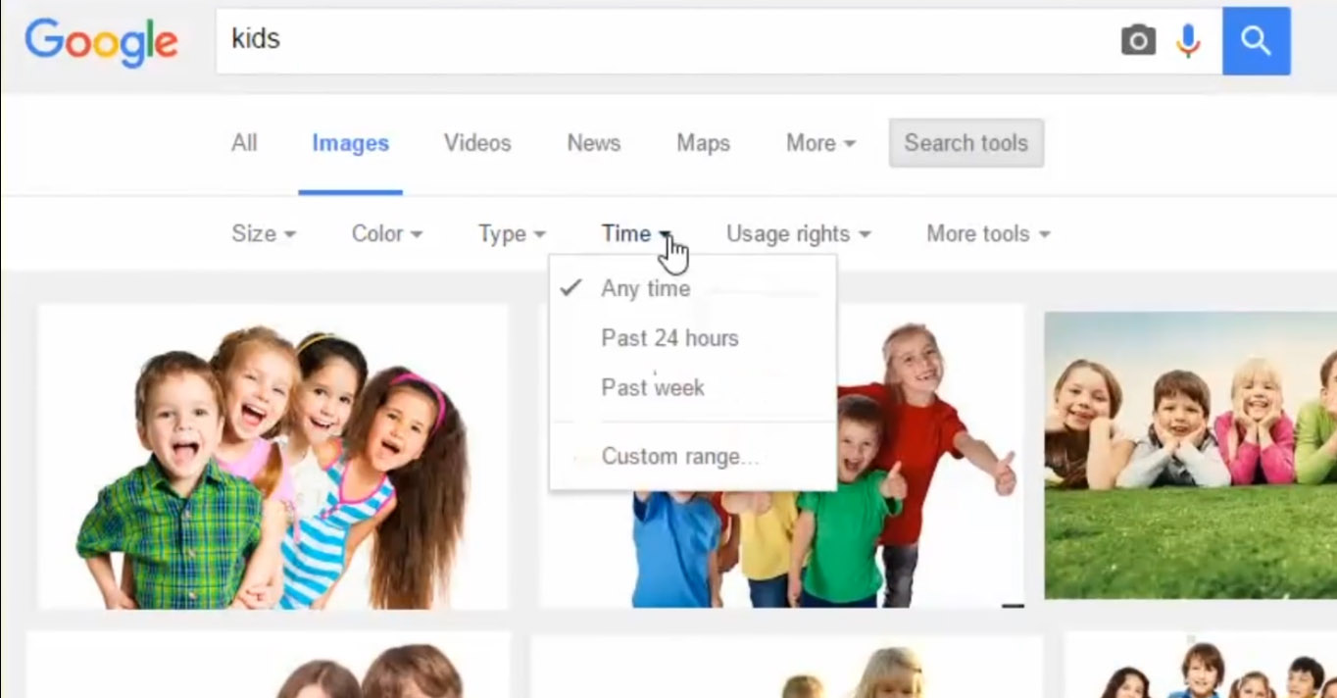The image size is (1337, 698).
Task: Open Custom range option
Action: pos(679,456)
